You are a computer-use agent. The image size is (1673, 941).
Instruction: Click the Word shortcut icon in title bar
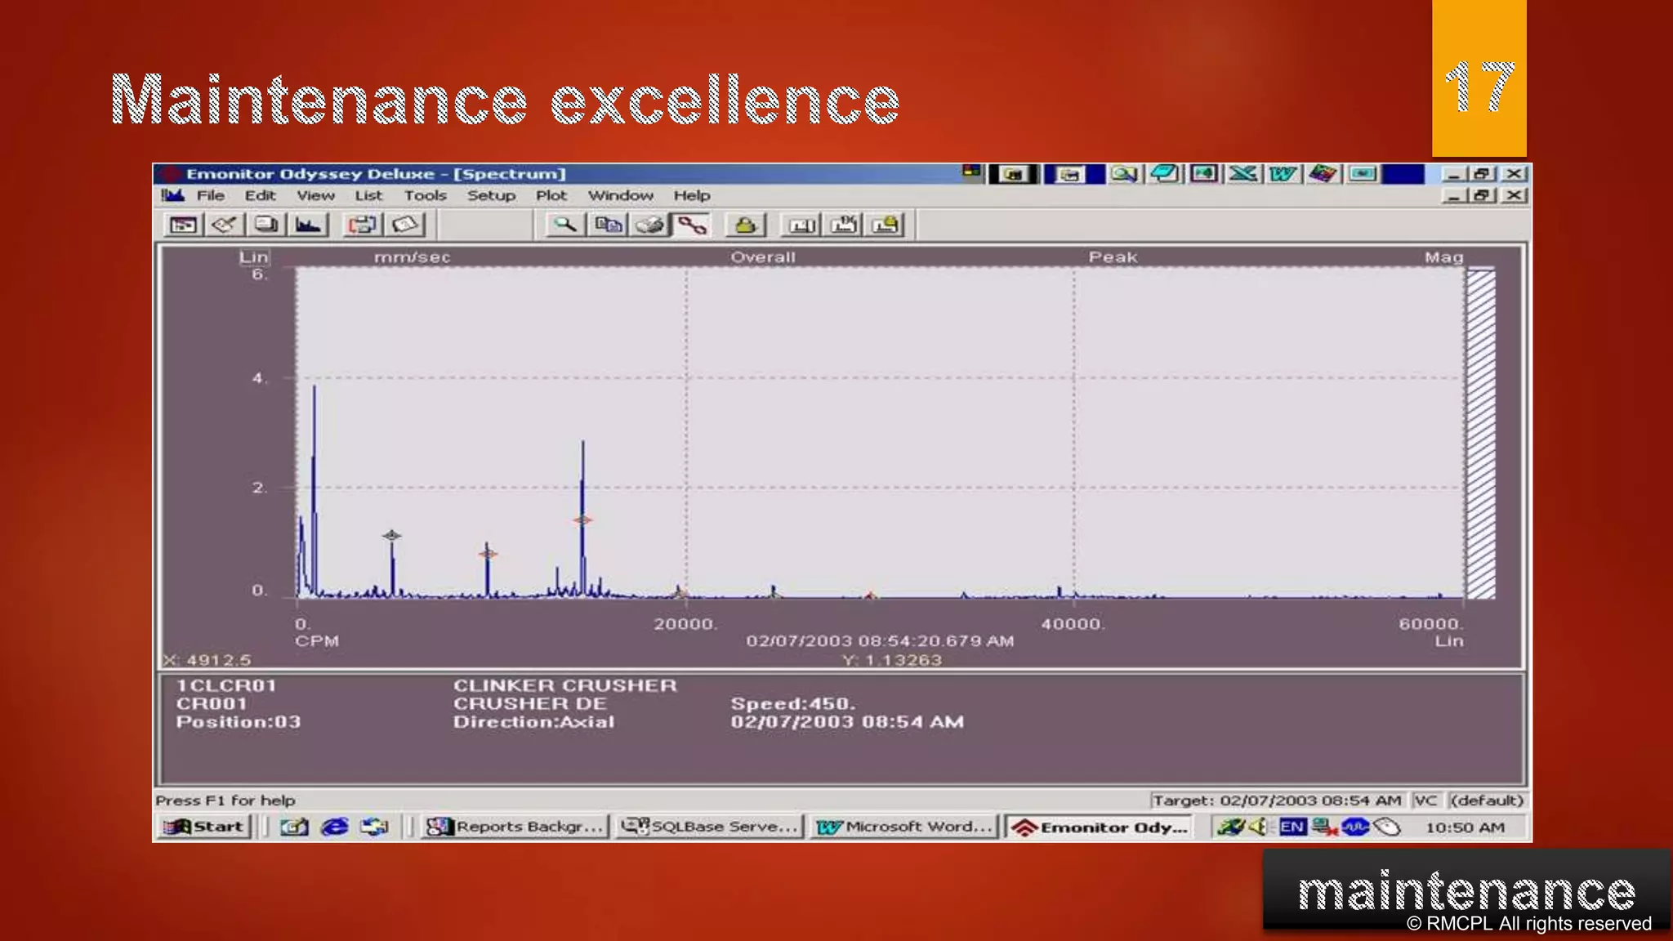1283,173
